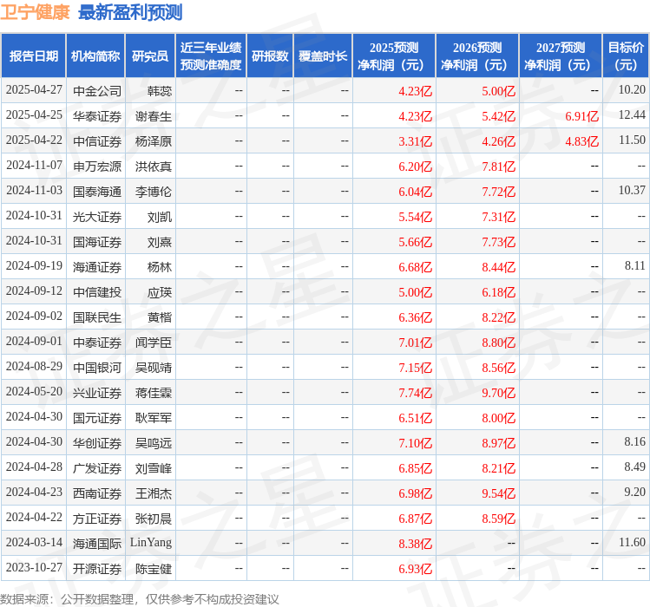Select institution 中泰证券
Screen dimensions: 650x607
click(x=97, y=343)
